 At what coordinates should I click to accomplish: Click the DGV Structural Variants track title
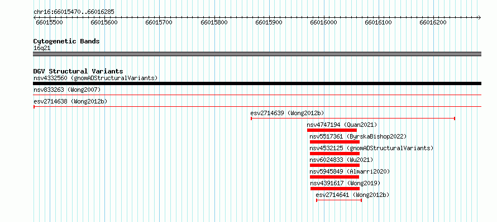point(78,71)
